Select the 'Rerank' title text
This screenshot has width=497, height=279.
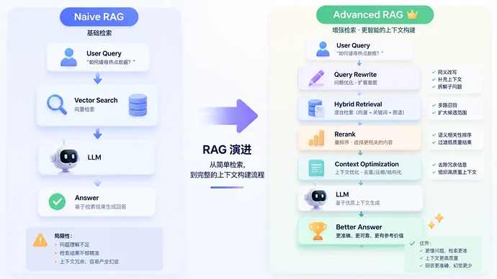point(345,134)
